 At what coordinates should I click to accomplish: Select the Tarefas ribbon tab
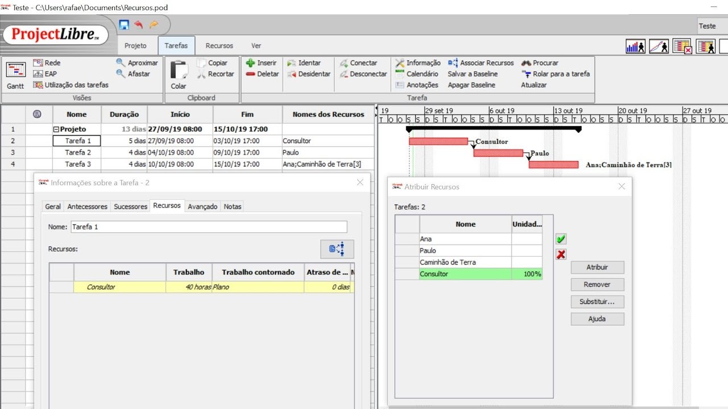click(176, 45)
